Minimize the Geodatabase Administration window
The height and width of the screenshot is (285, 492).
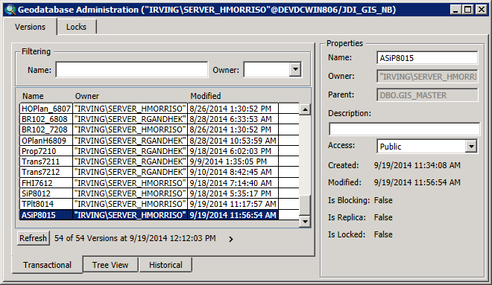[455, 10]
